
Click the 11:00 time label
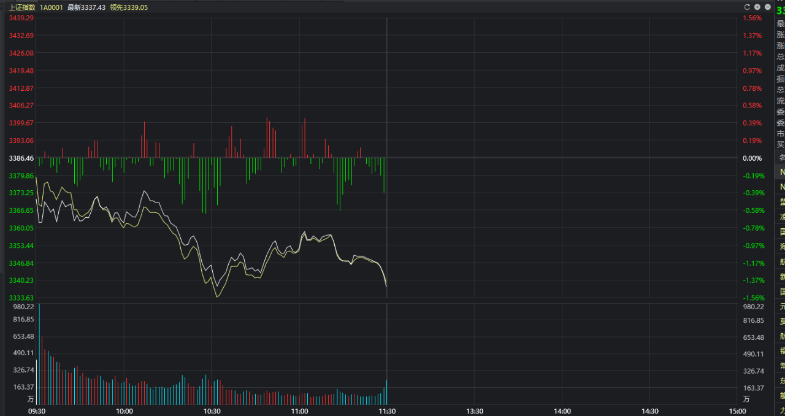(x=299, y=411)
